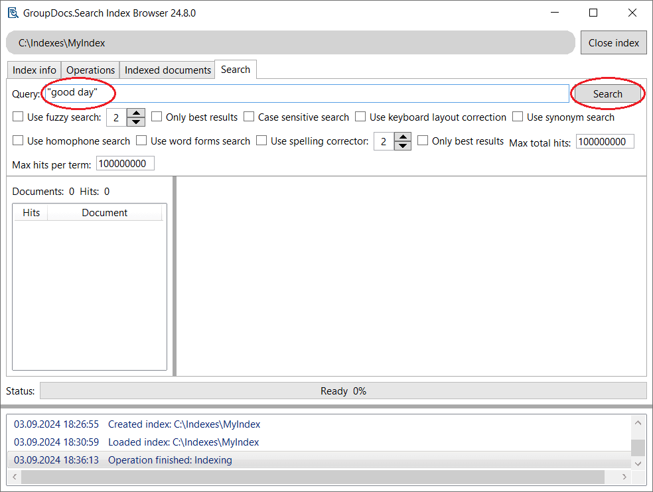Open the Operations tab
Screen dimensions: 653x492
[x=90, y=70]
